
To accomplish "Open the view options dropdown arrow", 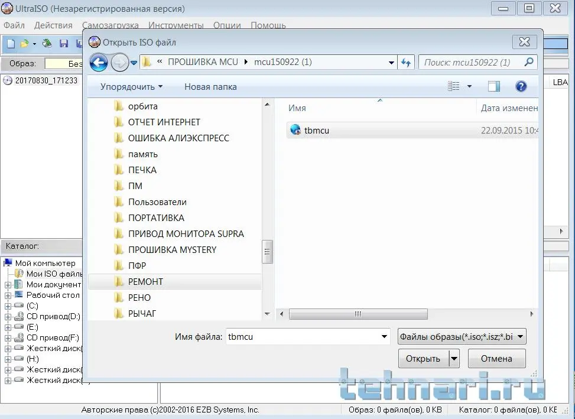I will coord(469,86).
